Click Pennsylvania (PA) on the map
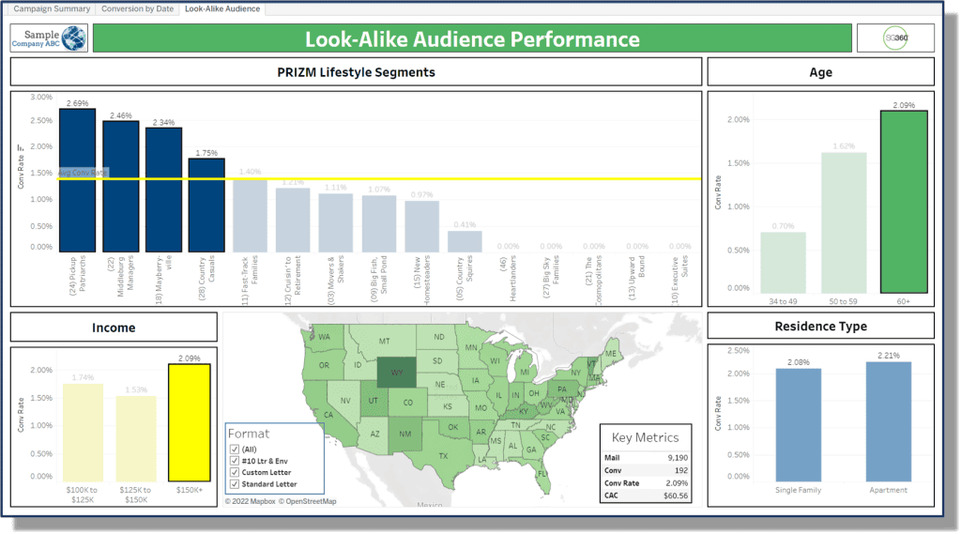Image resolution: width=961 pixels, height=534 pixels. (562, 389)
